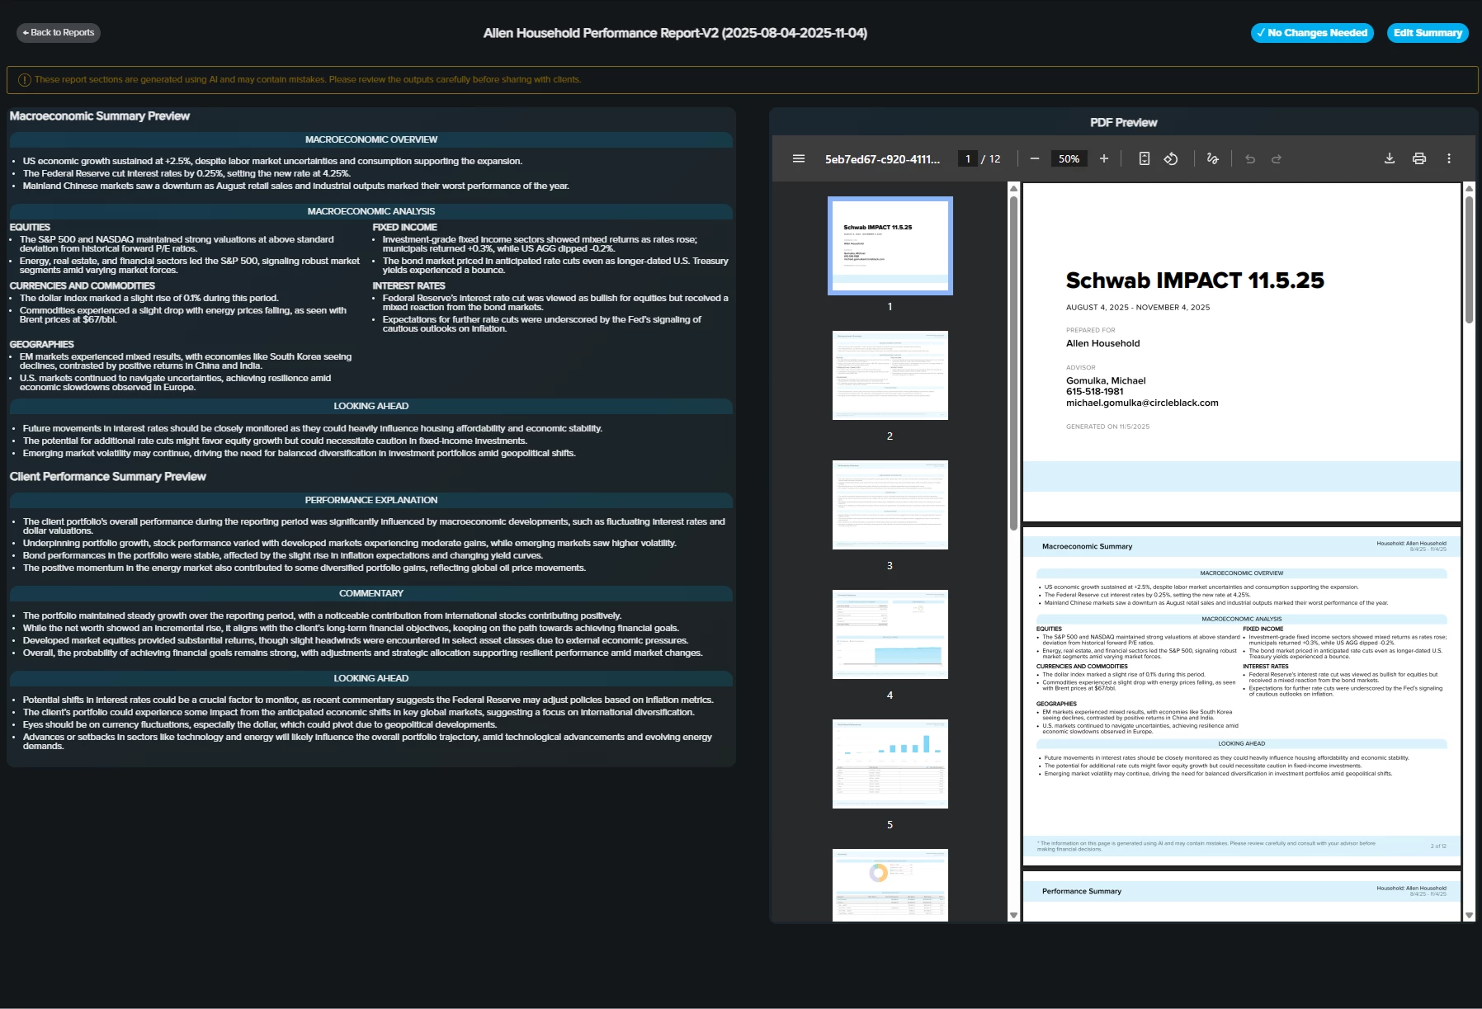Click the PDF Preview heading
1482x1009 pixels.
(x=1123, y=122)
